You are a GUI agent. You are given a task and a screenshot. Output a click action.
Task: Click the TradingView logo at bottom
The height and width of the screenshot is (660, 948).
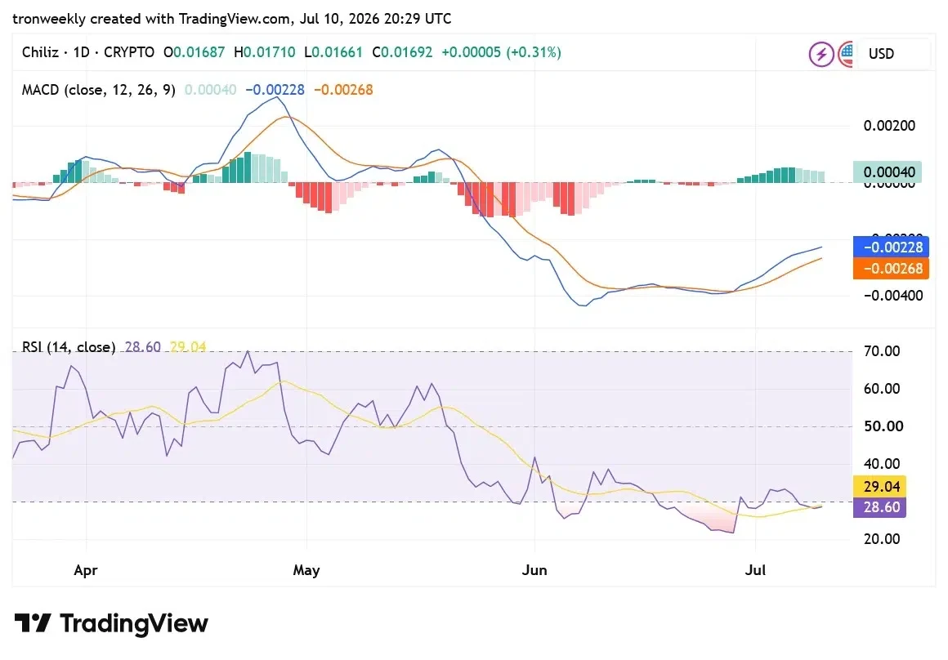(x=111, y=623)
